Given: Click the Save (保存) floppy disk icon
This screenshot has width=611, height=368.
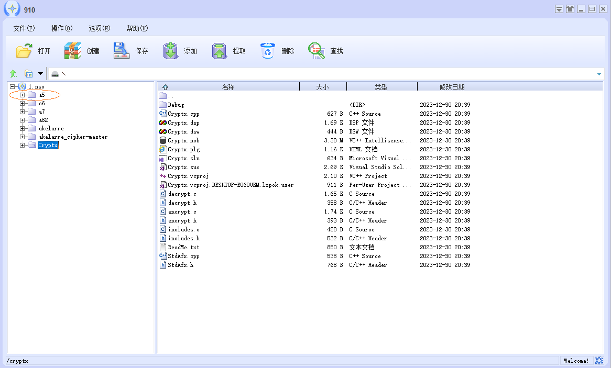Looking at the screenshot, I should 122,51.
